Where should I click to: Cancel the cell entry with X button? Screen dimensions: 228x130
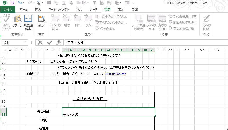coord(40,42)
